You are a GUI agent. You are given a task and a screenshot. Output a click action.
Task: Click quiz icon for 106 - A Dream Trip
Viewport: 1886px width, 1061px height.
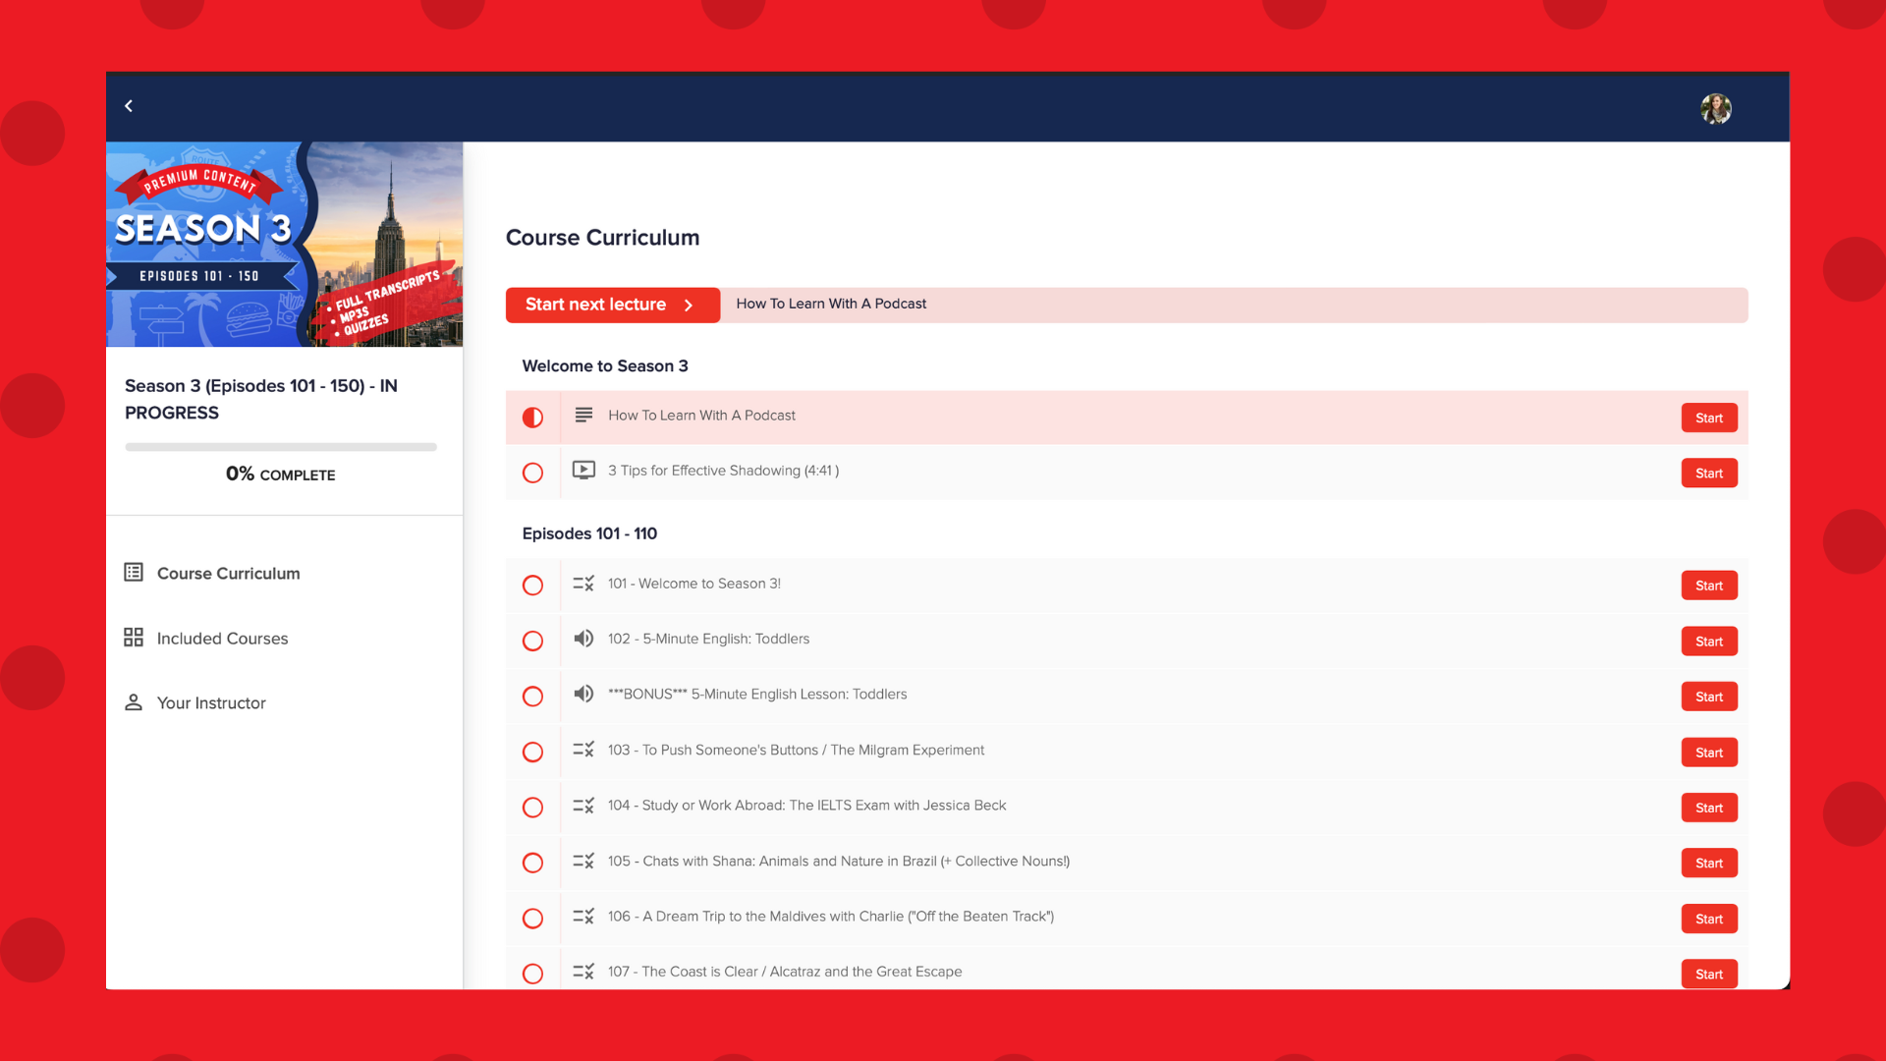(583, 917)
